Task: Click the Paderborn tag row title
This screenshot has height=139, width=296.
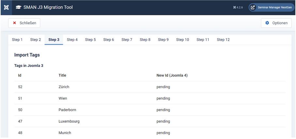Action: pos(67,110)
